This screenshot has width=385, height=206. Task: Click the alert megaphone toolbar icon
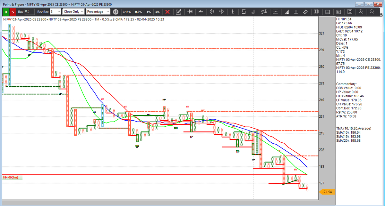click(264, 12)
